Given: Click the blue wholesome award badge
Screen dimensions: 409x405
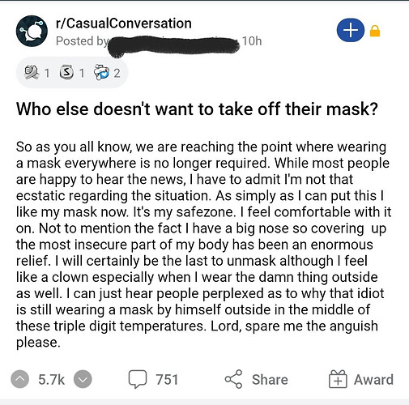Looking at the screenshot, I should [x=101, y=73].
